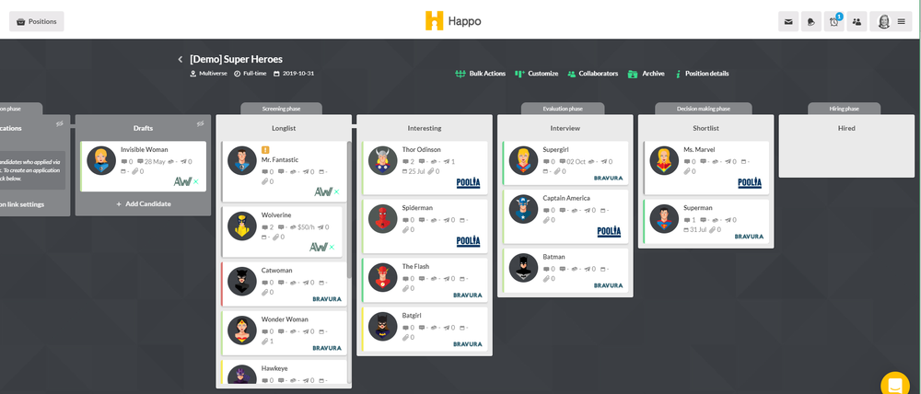This screenshot has width=921, height=394.
Task: Open the Archive
Action: [647, 74]
